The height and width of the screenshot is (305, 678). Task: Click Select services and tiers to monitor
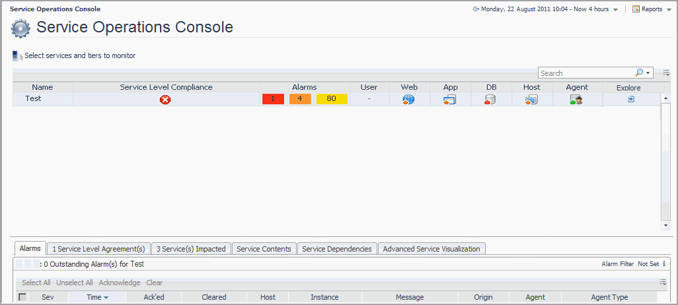point(79,55)
